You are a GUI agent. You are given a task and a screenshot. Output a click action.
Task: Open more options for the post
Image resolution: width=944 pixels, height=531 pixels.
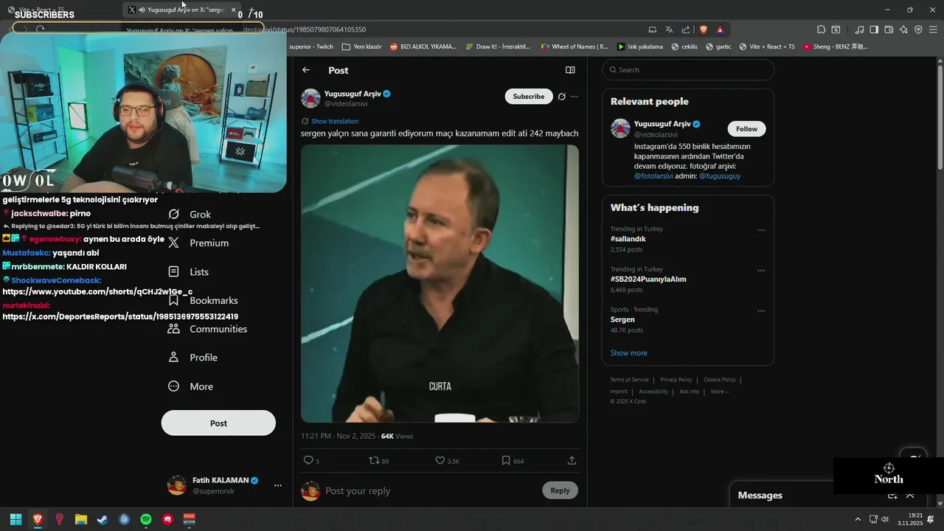[x=575, y=97]
